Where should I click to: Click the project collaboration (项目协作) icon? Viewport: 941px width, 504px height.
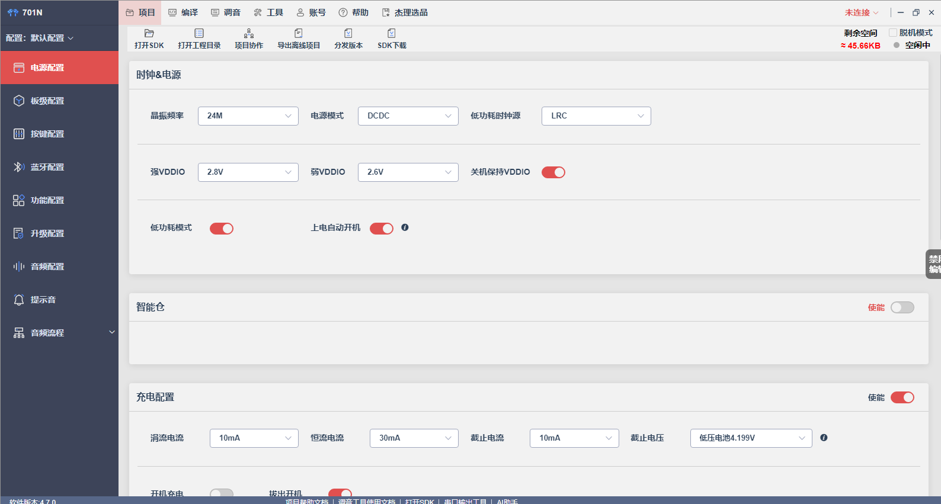(x=249, y=34)
